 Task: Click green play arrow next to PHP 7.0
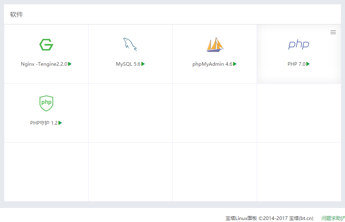[x=308, y=64]
